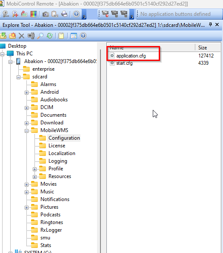Viewport: 223px width, 253px height.
Task: Search files with the magnifier icon
Action: click(x=40, y=36)
